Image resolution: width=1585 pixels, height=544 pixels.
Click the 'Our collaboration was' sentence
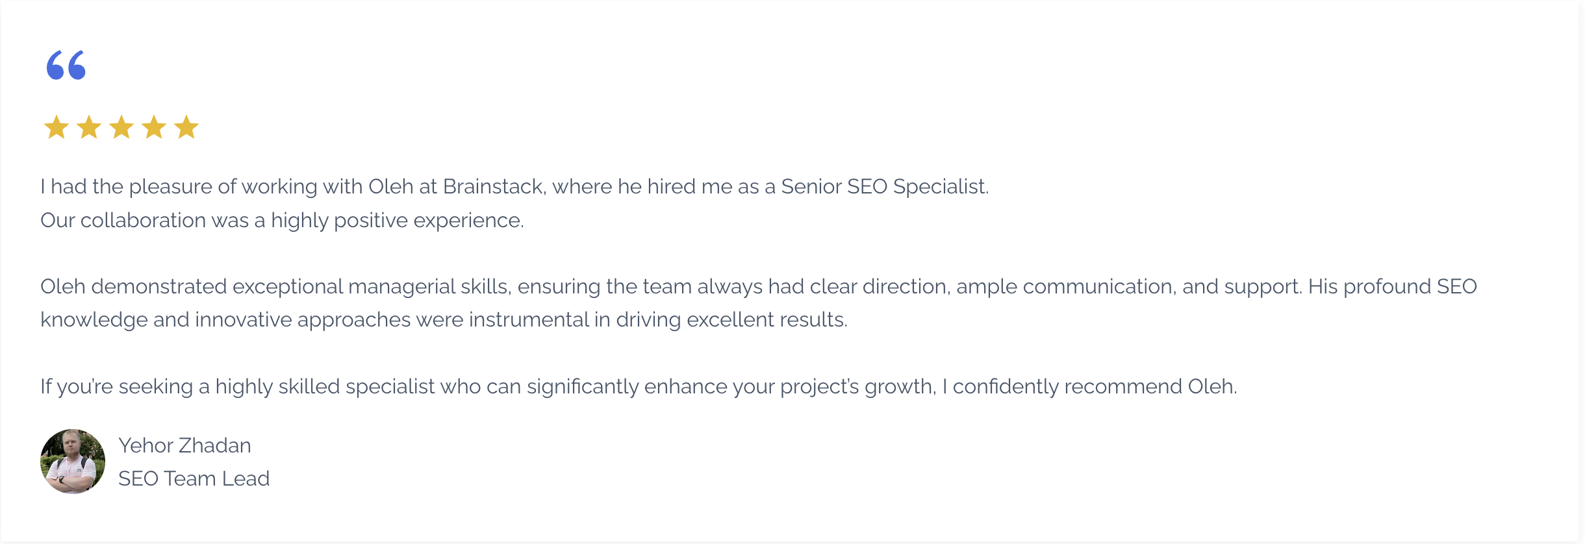pos(282,221)
